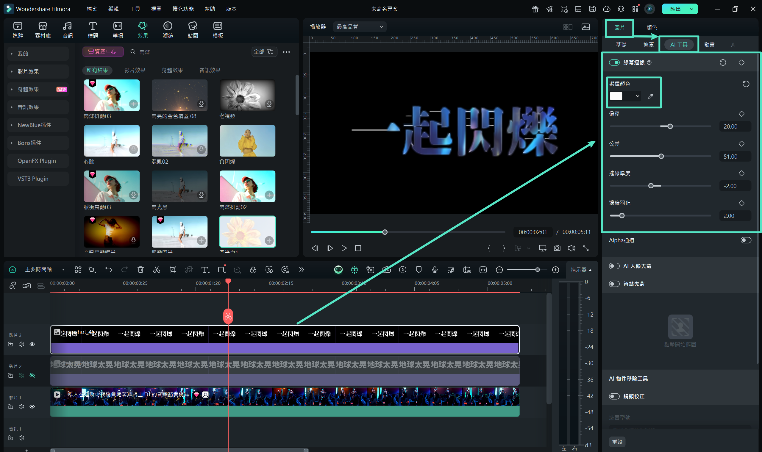This screenshot has width=762, height=452.
Task: Click the 匯出 export button
Action: pyautogui.click(x=675, y=9)
